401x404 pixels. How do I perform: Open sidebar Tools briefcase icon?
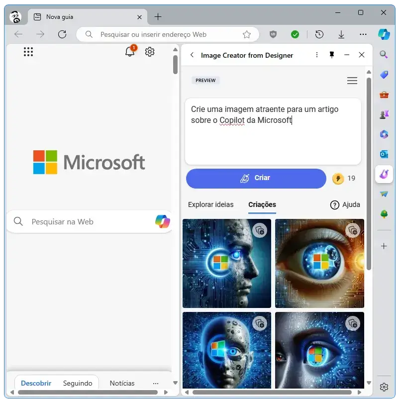click(x=384, y=95)
